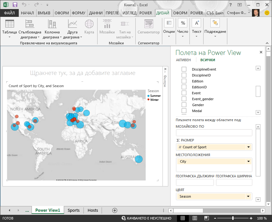
Task: Open the City field dropdown arrow
Action: [x=249, y=161]
